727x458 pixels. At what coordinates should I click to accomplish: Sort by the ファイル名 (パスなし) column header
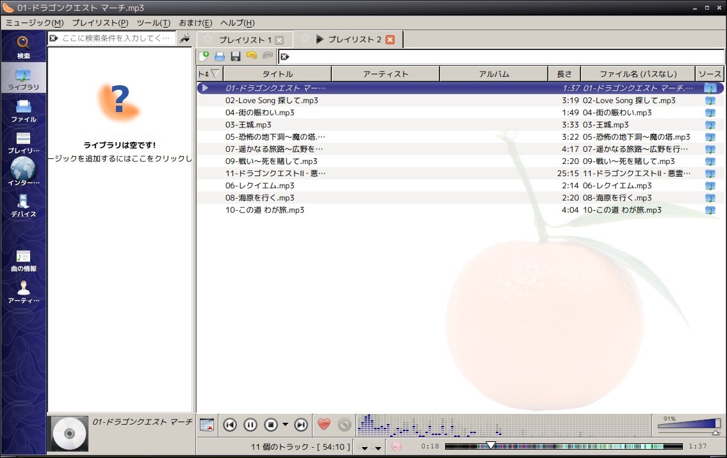point(638,74)
